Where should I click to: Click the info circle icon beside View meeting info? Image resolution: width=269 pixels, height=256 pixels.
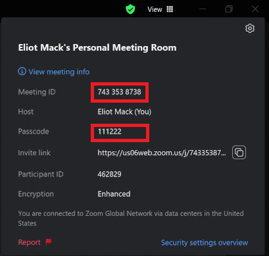click(22, 71)
